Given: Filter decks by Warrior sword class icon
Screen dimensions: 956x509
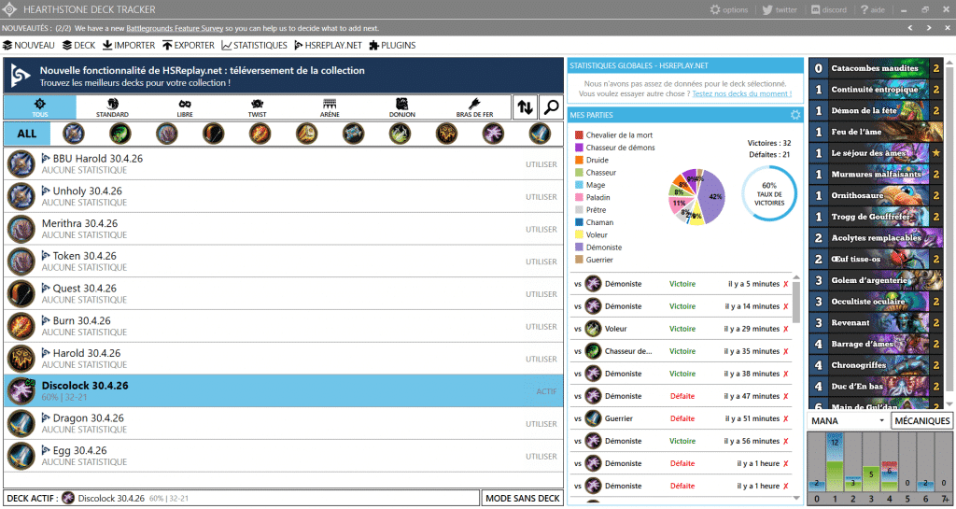Looking at the screenshot, I should point(541,133).
